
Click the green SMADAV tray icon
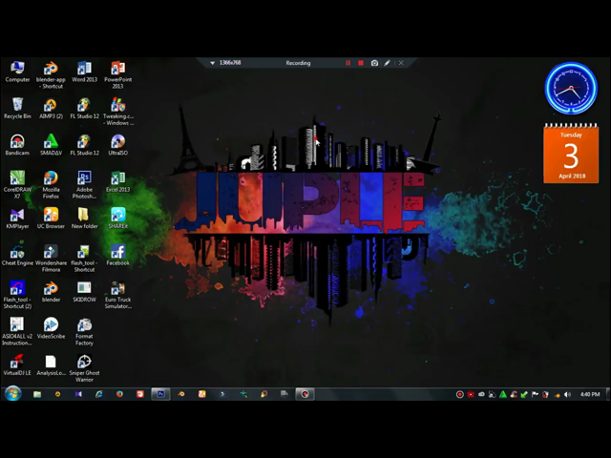click(503, 394)
